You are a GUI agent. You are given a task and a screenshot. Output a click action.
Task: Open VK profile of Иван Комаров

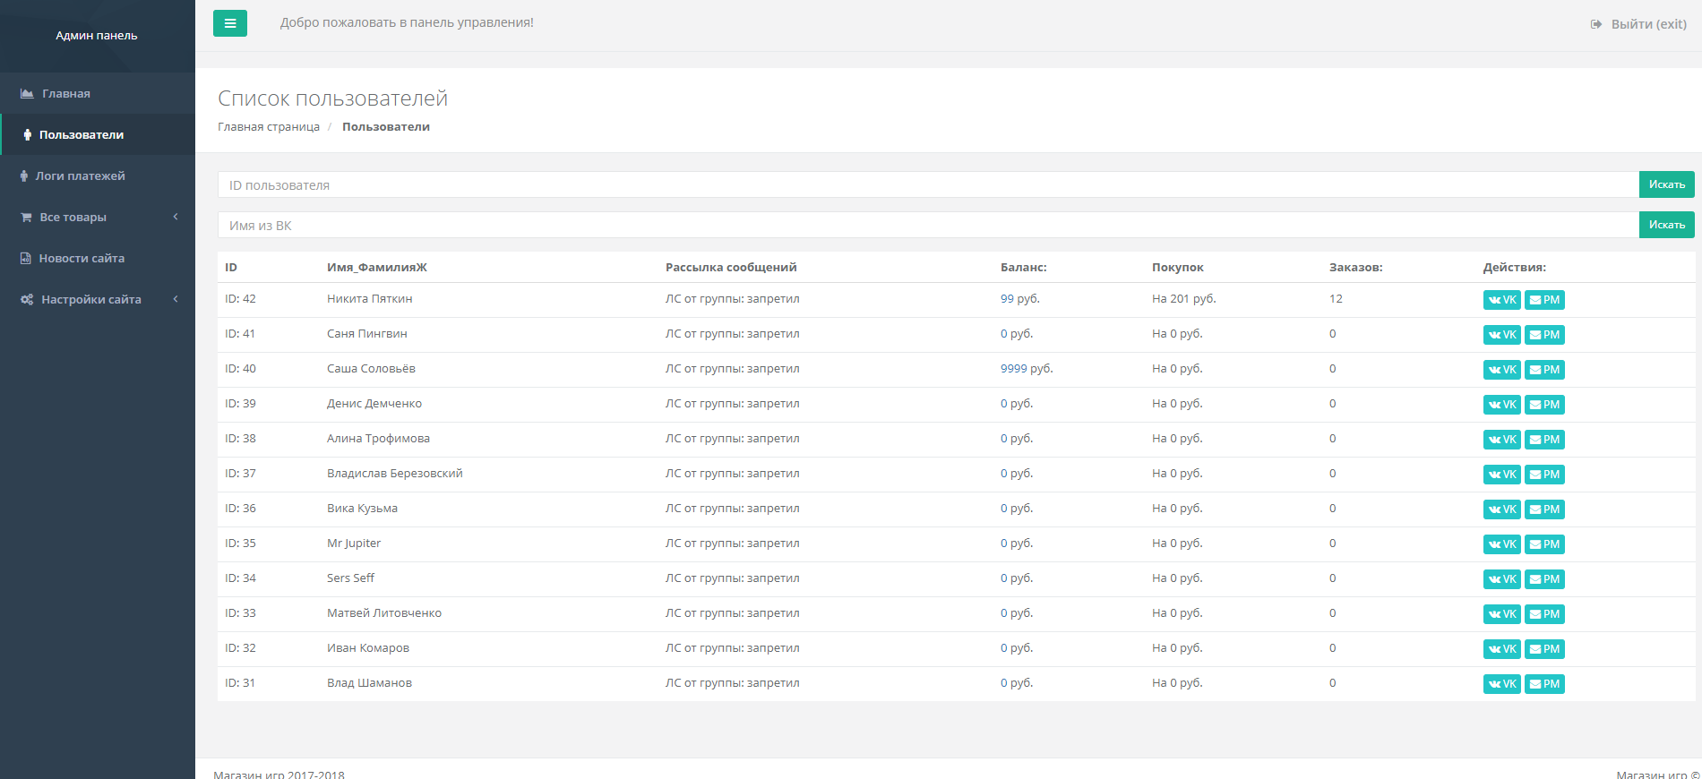(x=1501, y=649)
